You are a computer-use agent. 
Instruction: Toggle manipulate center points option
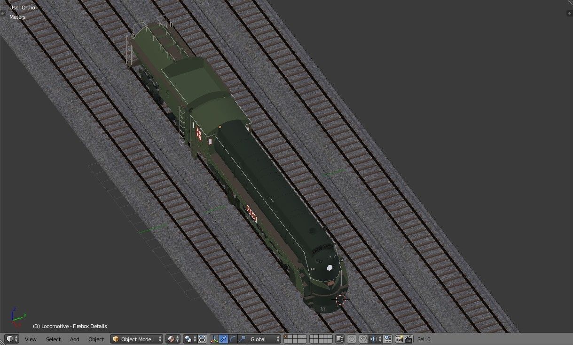[x=202, y=339]
